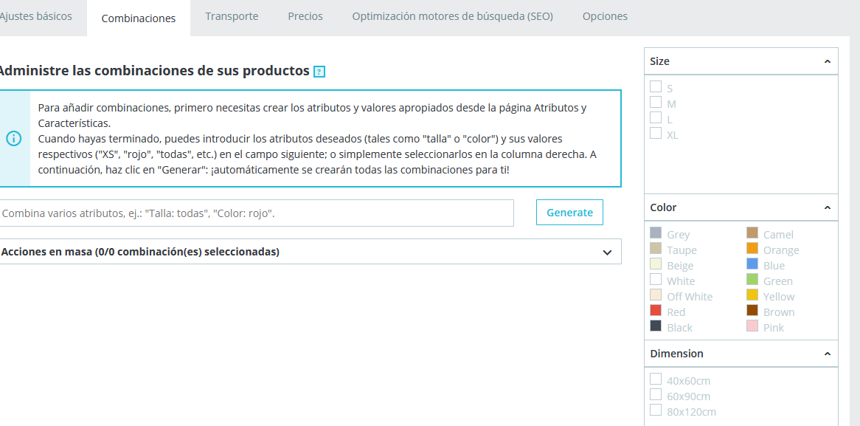
Task: Collapse the Color attribute panel
Action: [x=827, y=208]
